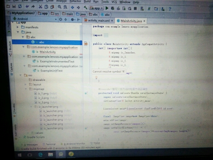This screenshot has height=160, width=213.
Task: Click the Debug app bug icon
Action: (113, 8)
